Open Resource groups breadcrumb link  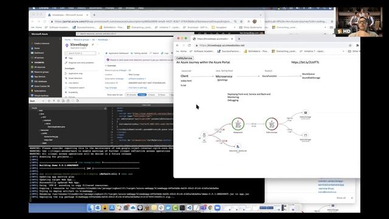81,40
